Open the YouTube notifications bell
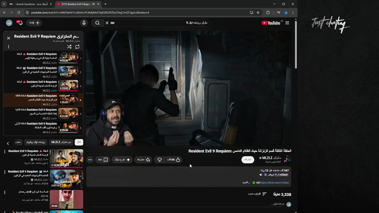 20,23
